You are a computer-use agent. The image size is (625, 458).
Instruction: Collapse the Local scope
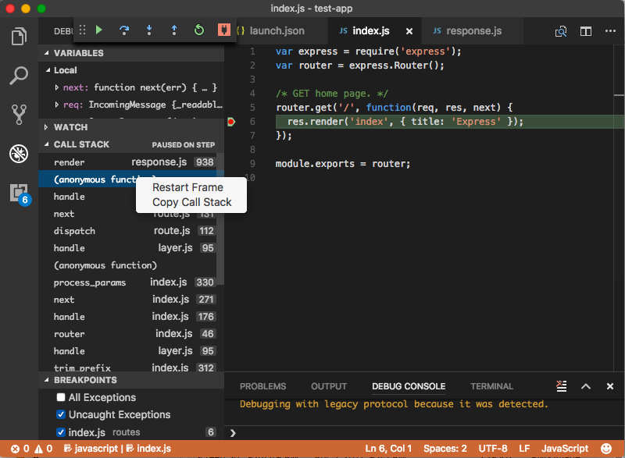coord(48,70)
